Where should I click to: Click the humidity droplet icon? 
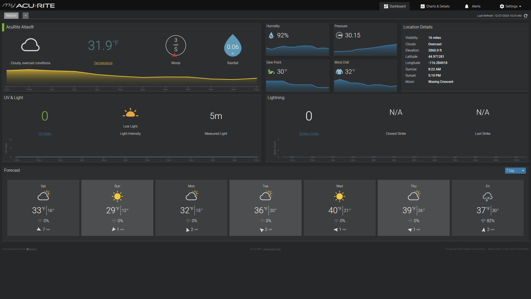tap(271, 35)
